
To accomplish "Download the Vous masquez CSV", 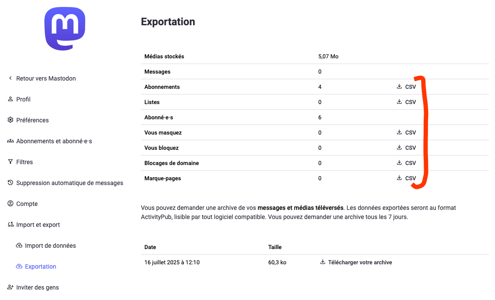I will click(x=406, y=132).
